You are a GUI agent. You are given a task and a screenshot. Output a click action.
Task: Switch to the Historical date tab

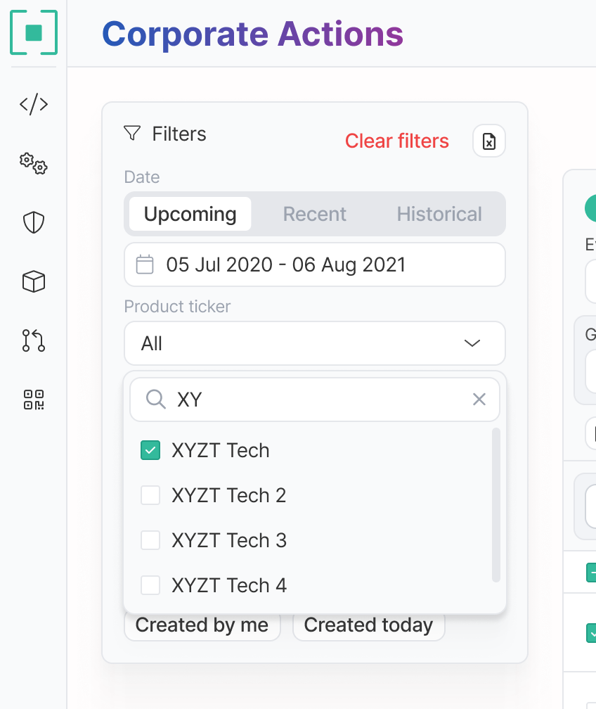[439, 214]
